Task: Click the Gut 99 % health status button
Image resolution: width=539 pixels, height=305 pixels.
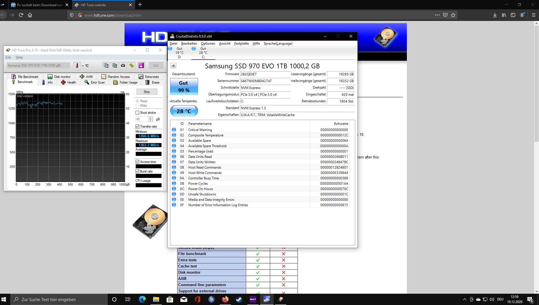Action: [184, 86]
